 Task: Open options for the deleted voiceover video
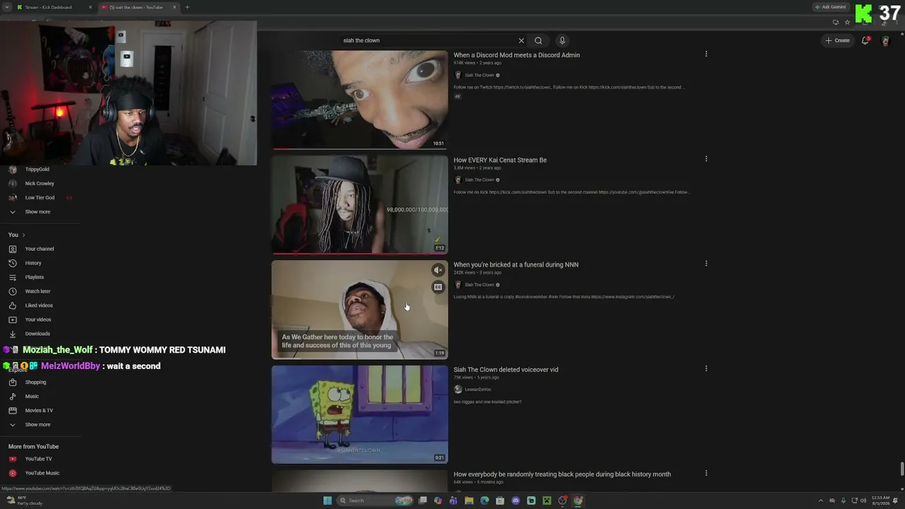[x=706, y=368]
